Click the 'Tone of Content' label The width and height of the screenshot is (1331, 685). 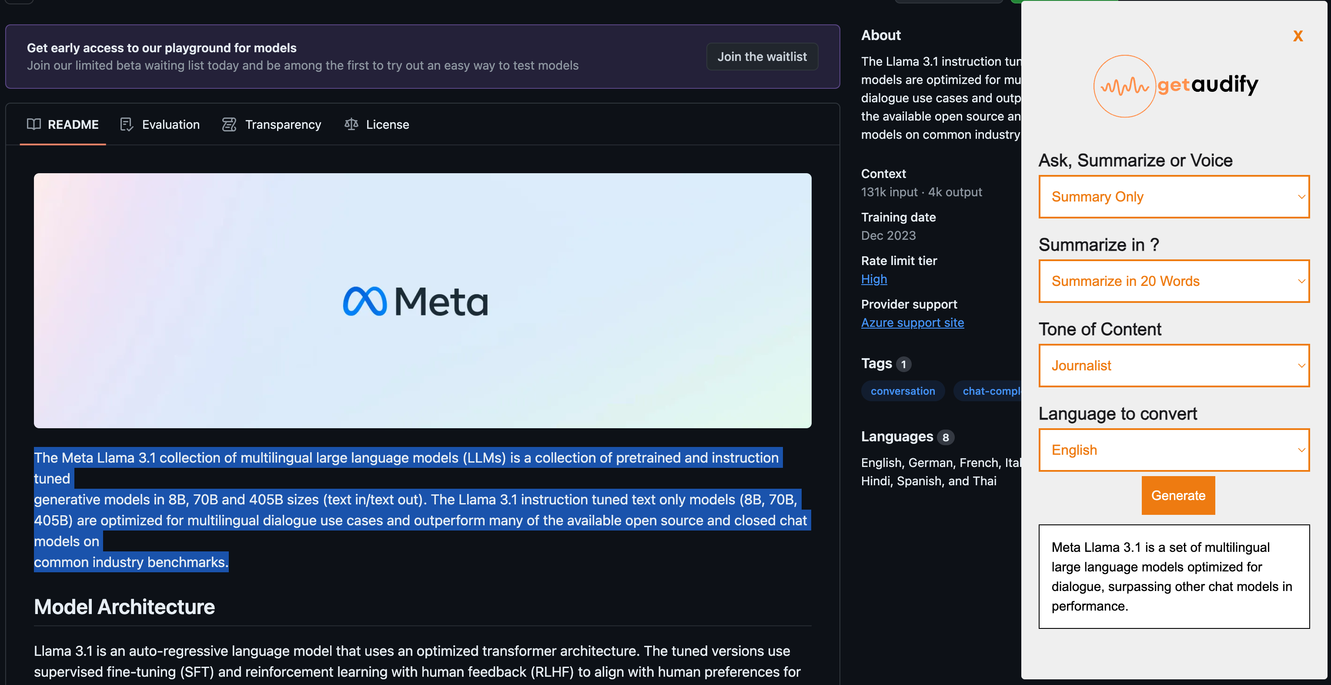click(1100, 329)
